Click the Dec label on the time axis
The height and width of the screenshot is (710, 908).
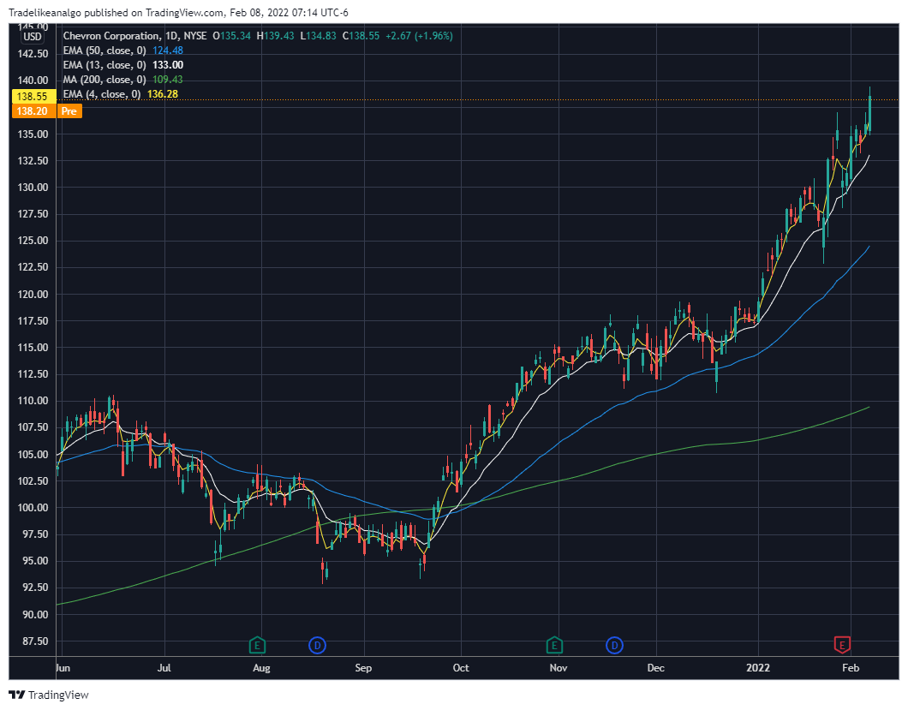(x=655, y=668)
